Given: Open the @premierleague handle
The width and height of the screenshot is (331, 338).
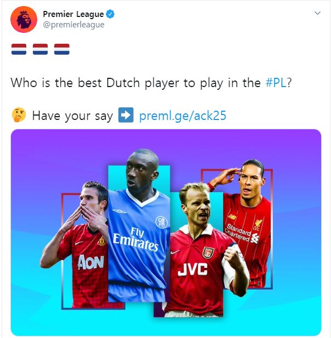Looking at the screenshot, I should (73, 25).
